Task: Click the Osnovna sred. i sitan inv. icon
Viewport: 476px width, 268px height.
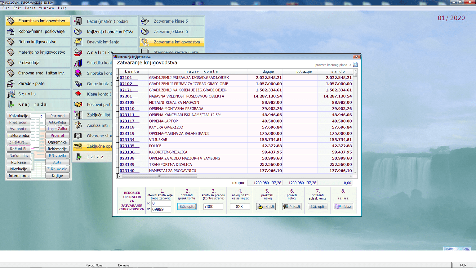Action: pyautogui.click(x=11, y=73)
